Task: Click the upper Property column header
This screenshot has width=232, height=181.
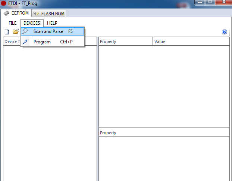Action: click(x=126, y=42)
